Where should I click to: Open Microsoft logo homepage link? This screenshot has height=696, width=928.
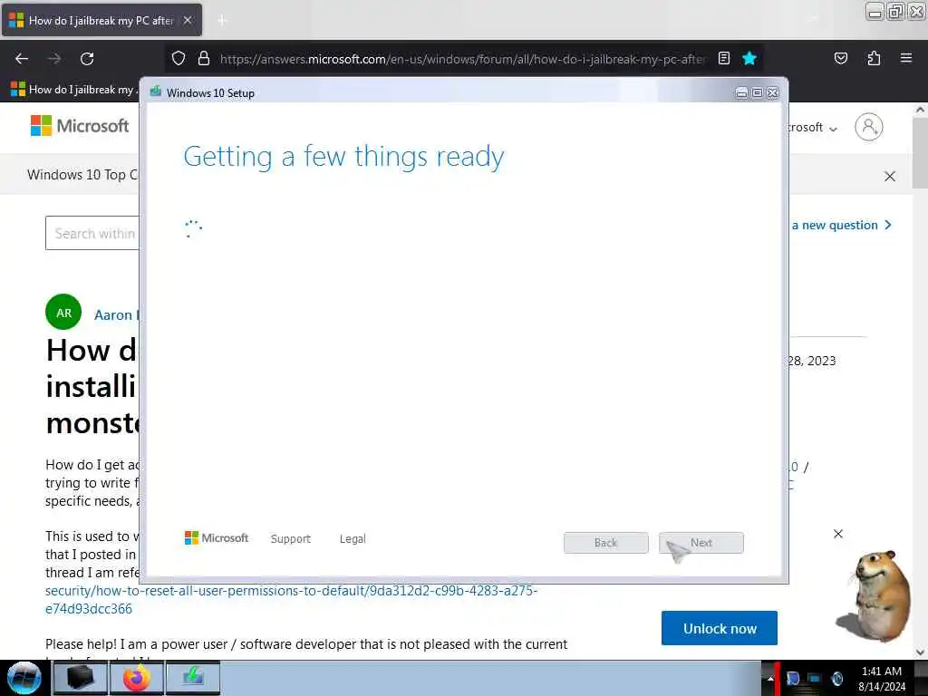(80, 125)
